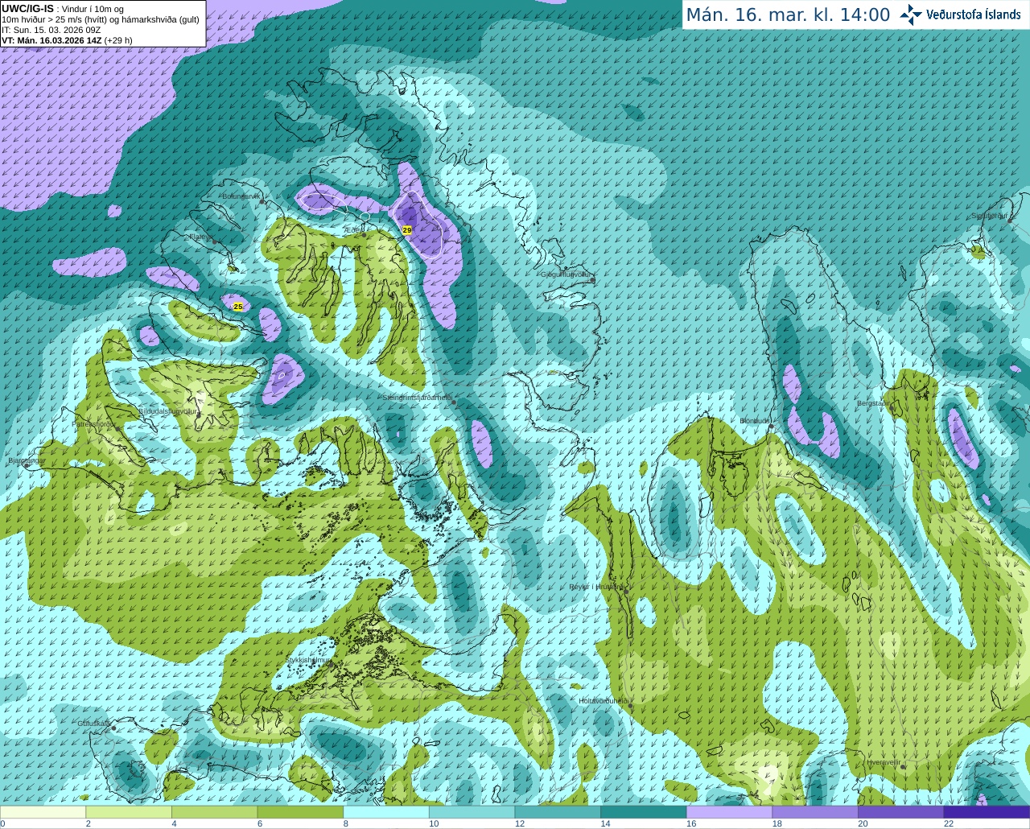Click the Flateyri station label

click(200, 237)
